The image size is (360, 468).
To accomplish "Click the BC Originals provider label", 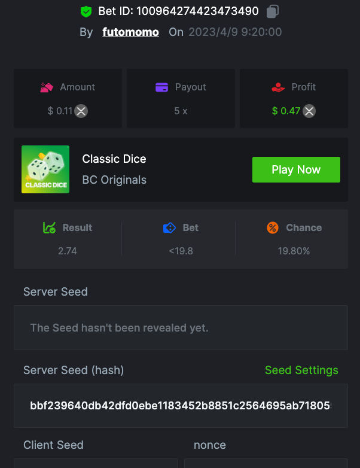I will pyautogui.click(x=114, y=180).
